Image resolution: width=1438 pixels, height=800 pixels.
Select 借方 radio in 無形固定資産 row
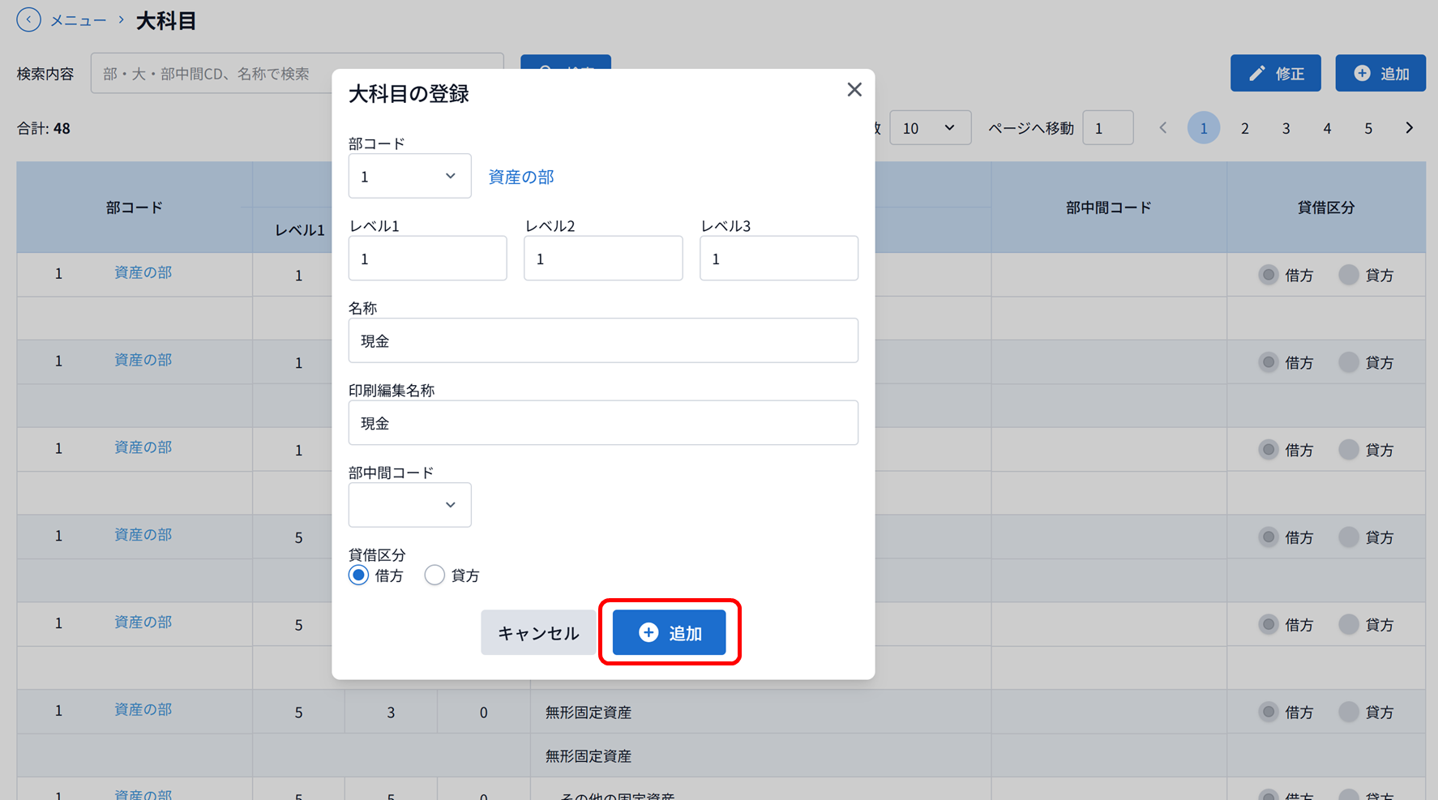(x=1269, y=712)
